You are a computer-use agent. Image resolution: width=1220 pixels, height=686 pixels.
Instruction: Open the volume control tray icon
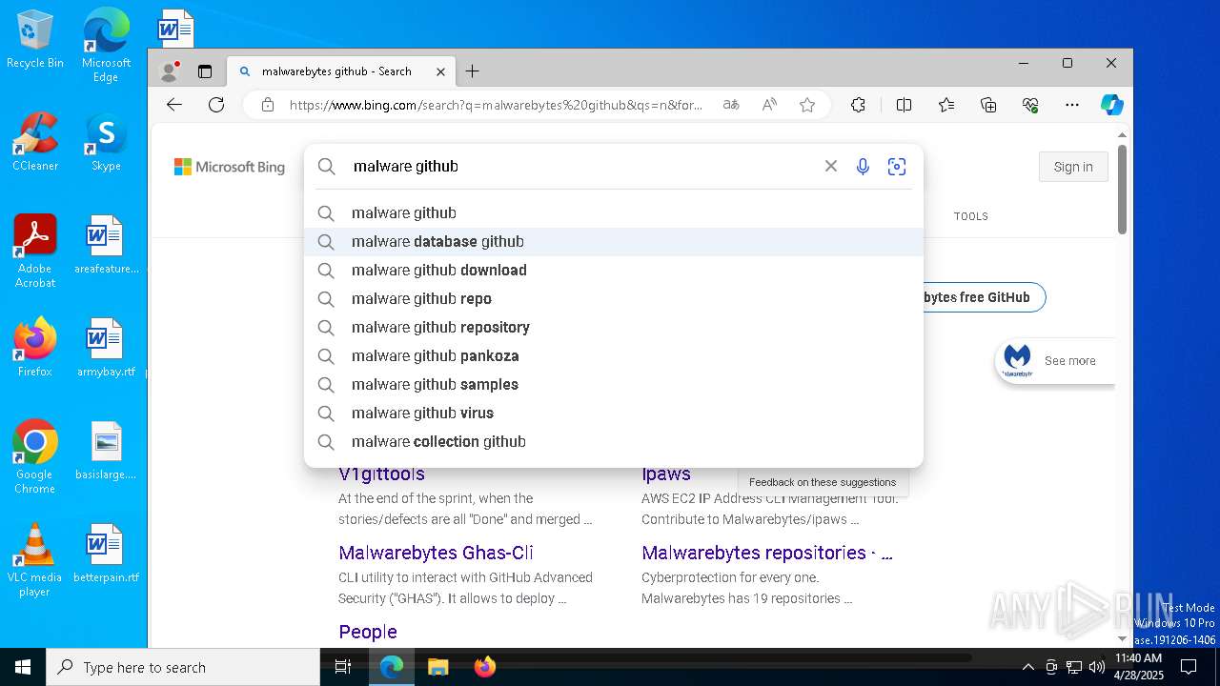tap(1096, 667)
